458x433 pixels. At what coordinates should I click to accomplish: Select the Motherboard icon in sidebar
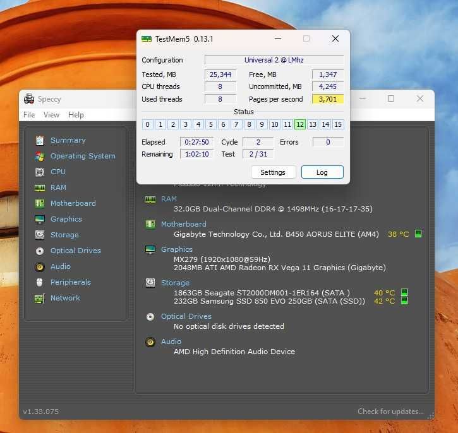pos(40,203)
